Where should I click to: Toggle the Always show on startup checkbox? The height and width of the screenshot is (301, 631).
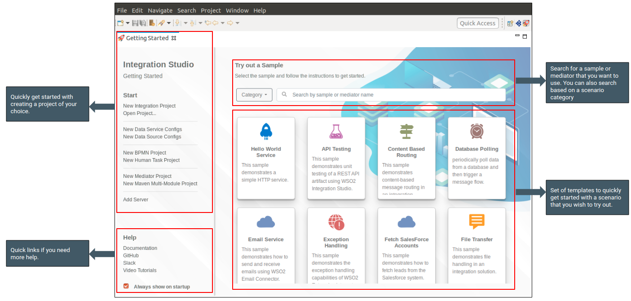tap(125, 286)
